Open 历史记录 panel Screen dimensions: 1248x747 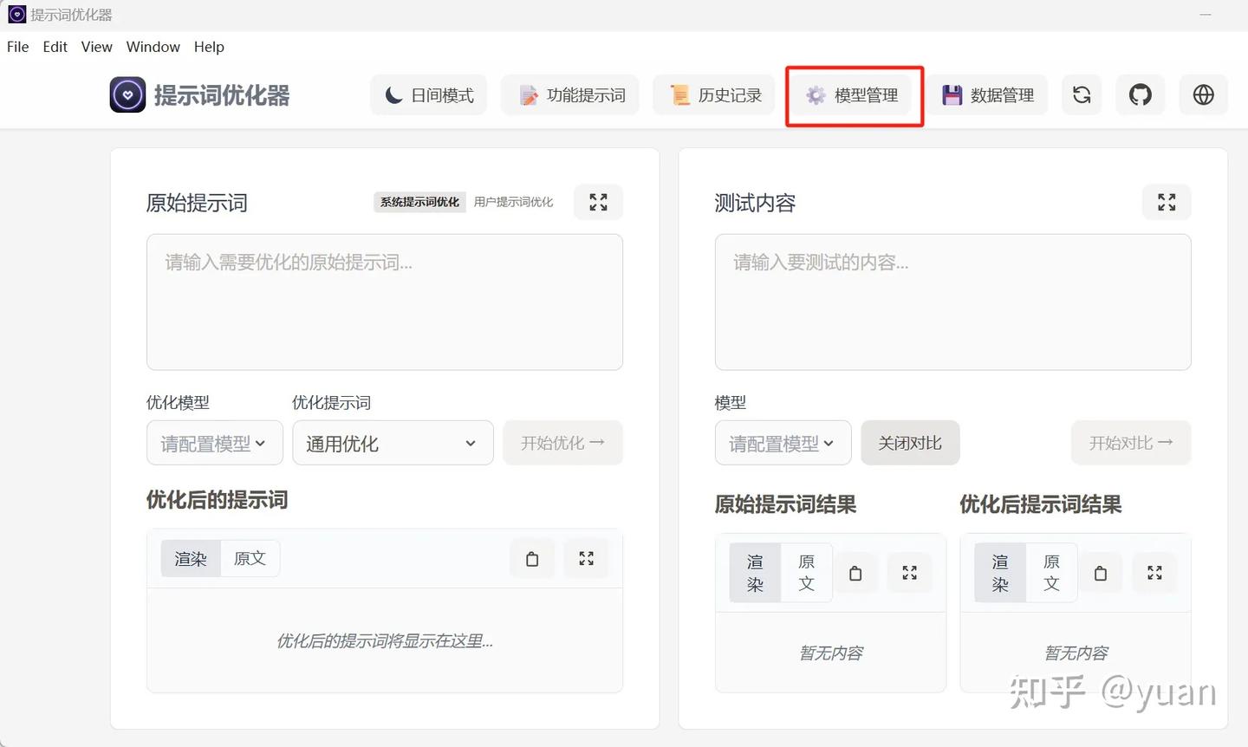point(716,95)
